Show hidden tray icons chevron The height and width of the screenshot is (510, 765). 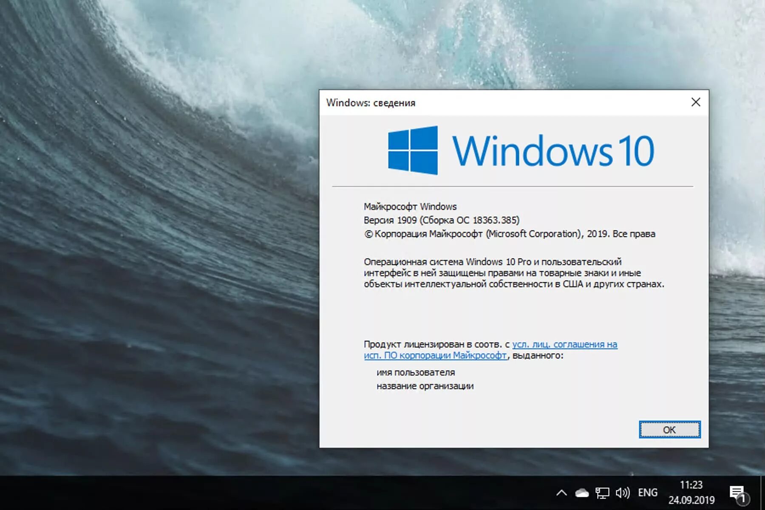point(561,493)
